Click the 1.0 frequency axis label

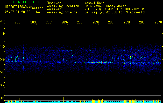[2, 47]
